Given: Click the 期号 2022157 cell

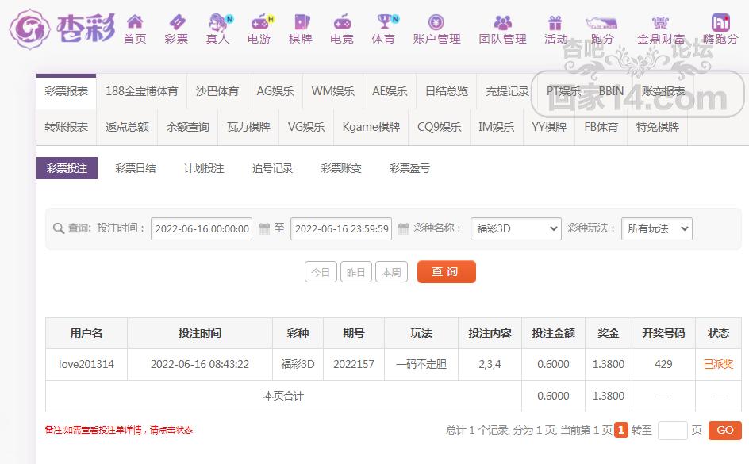Looking at the screenshot, I should tap(354, 364).
